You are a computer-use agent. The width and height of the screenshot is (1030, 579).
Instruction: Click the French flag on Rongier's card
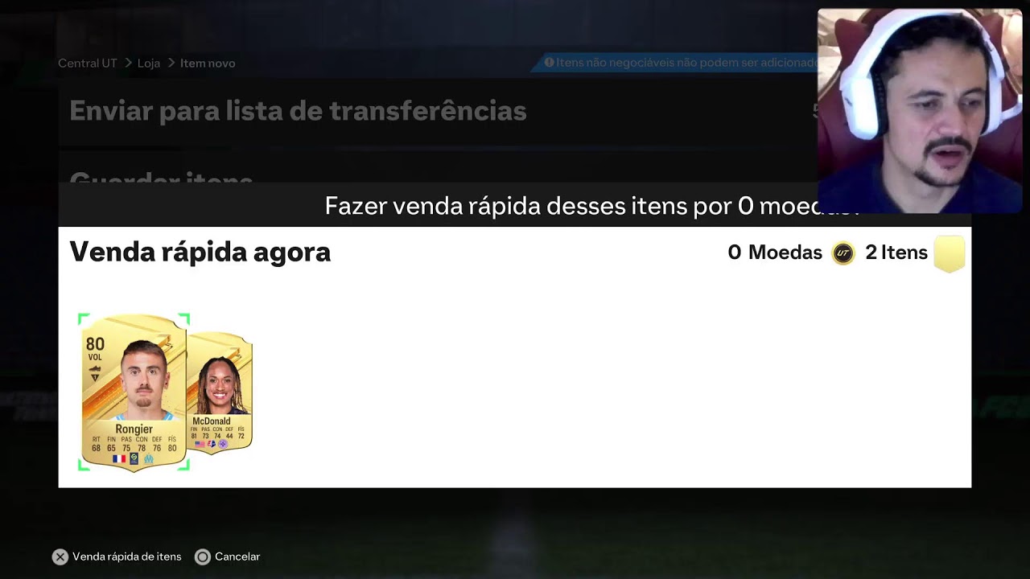click(x=119, y=458)
